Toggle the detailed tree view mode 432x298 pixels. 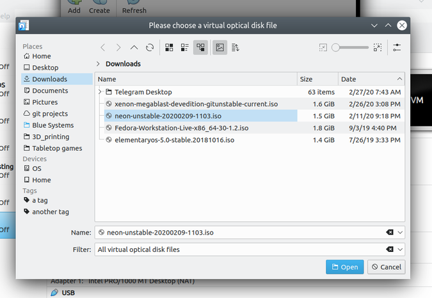click(201, 47)
